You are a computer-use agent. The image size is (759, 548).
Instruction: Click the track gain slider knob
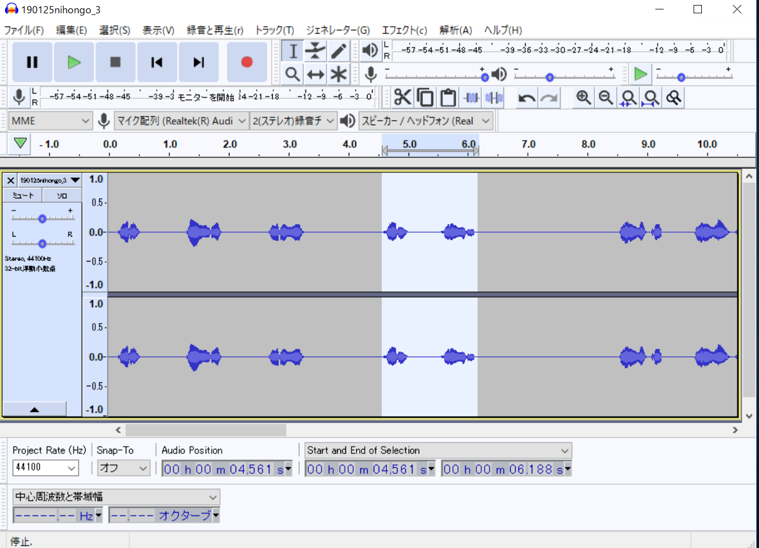tap(42, 218)
